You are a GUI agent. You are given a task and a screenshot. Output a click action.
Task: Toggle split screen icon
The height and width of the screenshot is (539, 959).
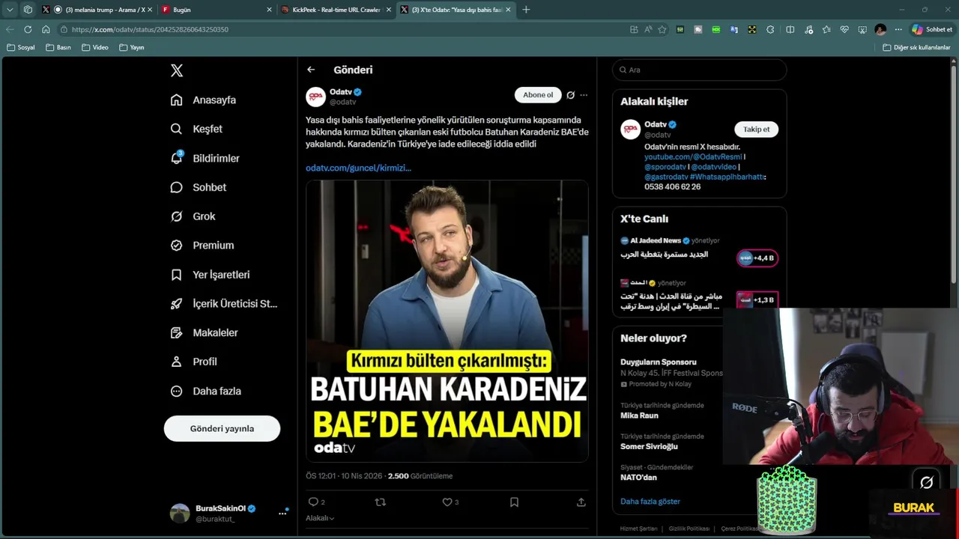point(790,29)
